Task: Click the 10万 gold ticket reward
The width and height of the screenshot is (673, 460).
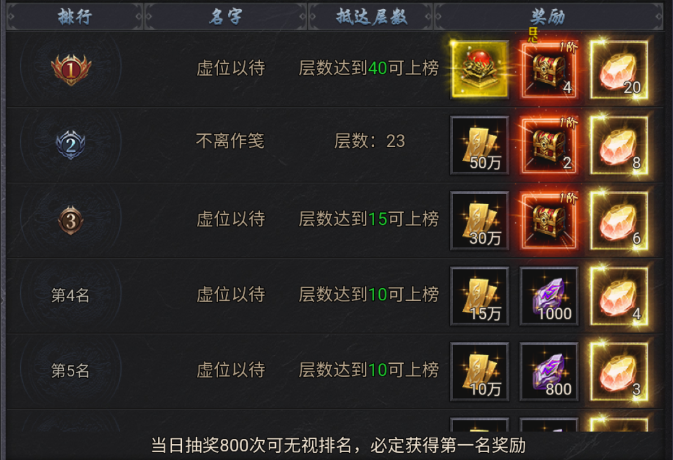Action: point(480,372)
